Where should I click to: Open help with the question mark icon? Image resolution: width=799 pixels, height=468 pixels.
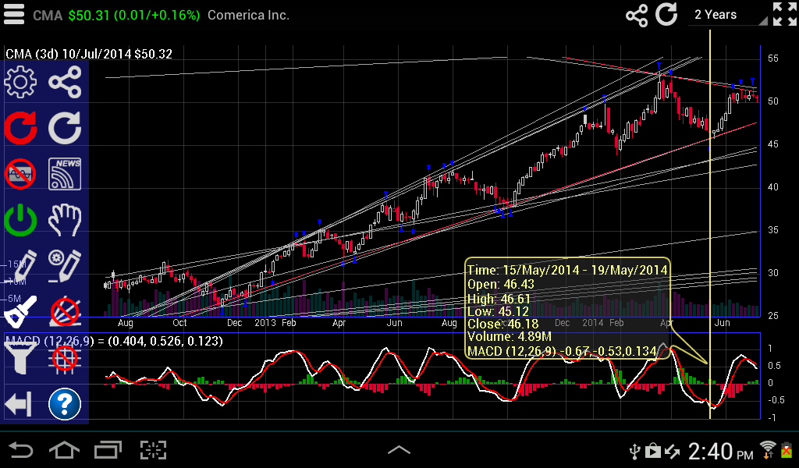(65, 404)
